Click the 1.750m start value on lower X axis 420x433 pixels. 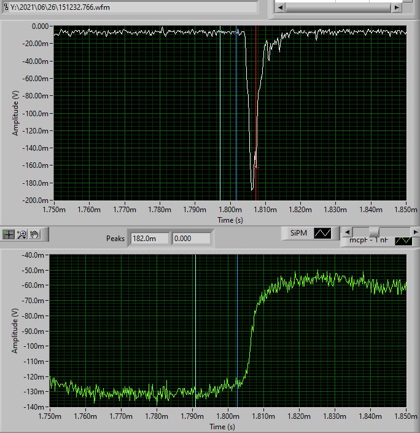50,416
